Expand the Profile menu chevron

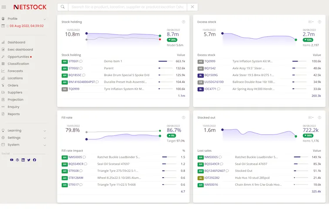45,19
